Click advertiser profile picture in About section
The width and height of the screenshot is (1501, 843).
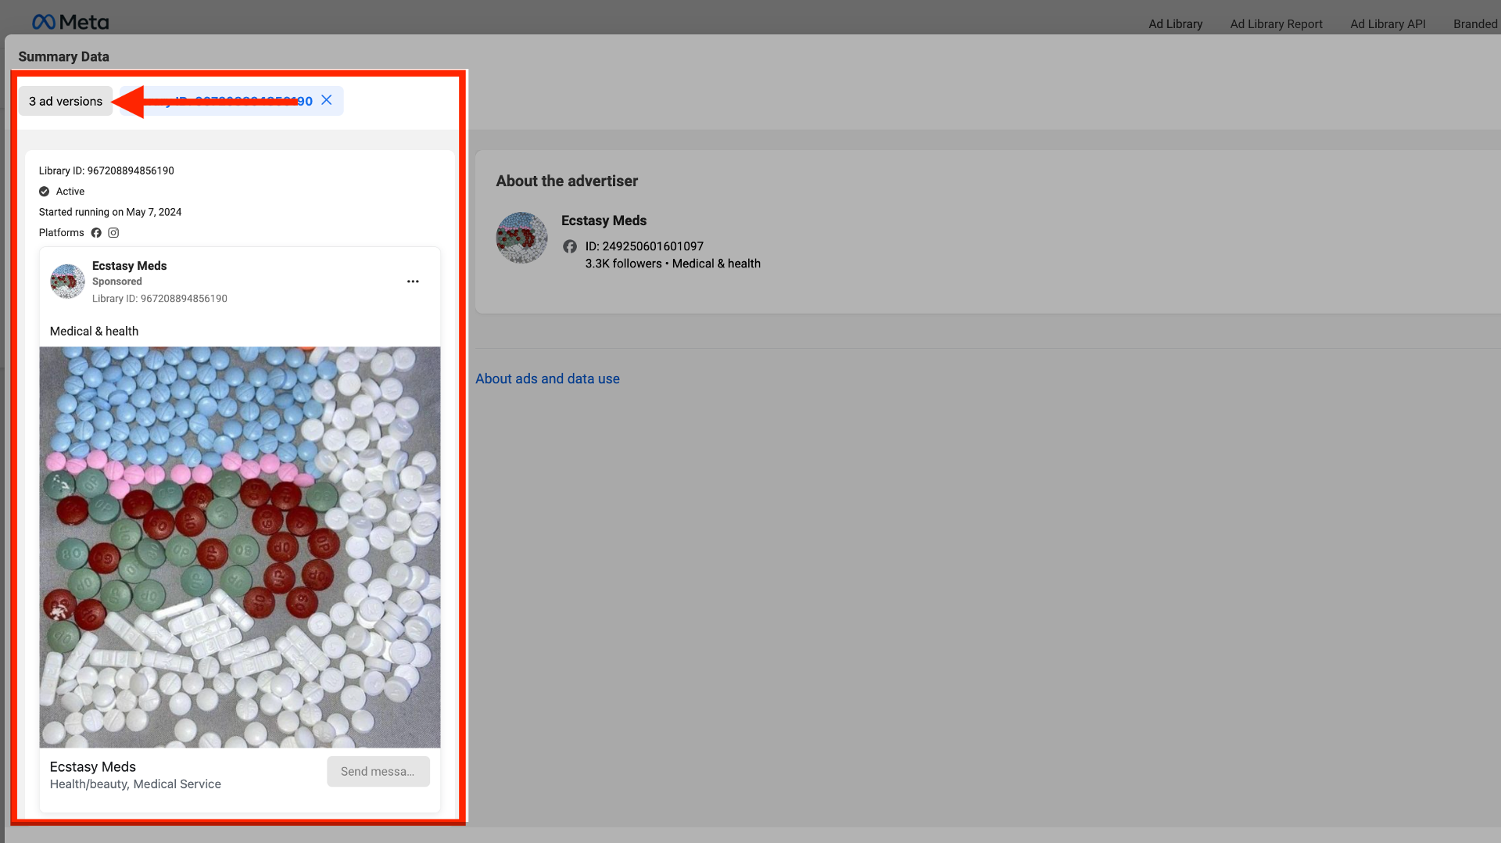coord(521,238)
